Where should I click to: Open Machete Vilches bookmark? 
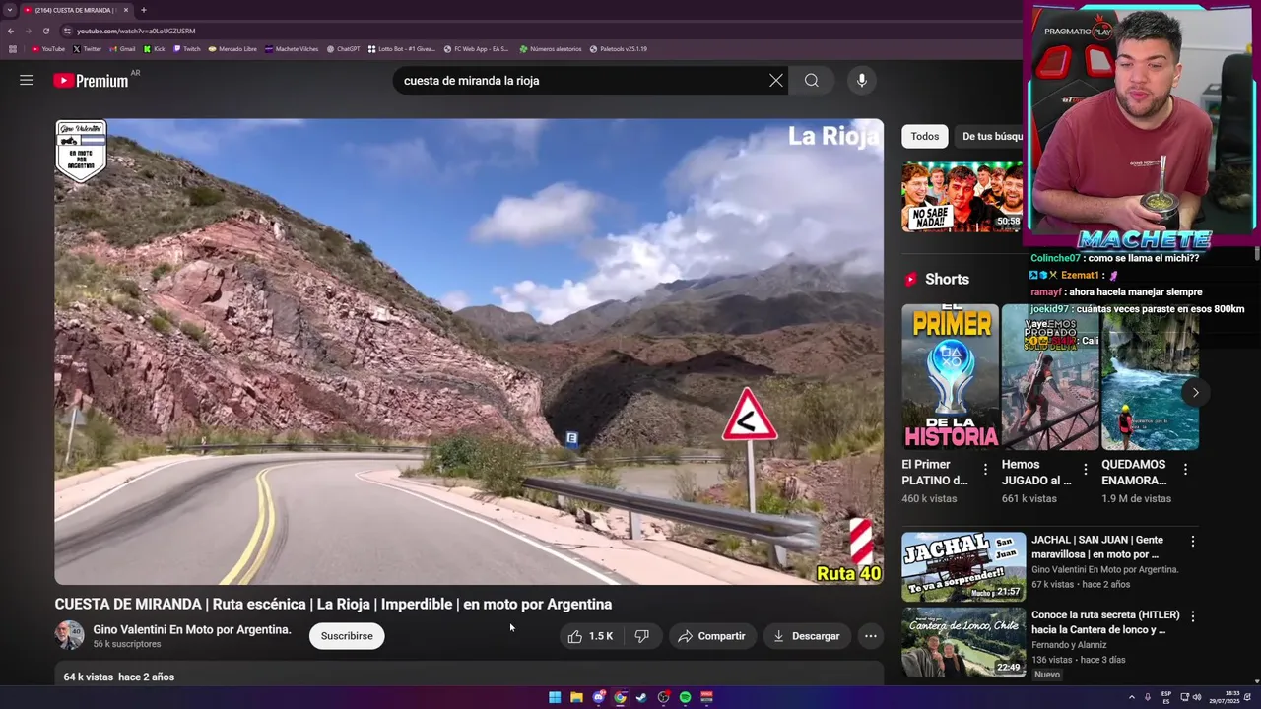click(x=292, y=48)
